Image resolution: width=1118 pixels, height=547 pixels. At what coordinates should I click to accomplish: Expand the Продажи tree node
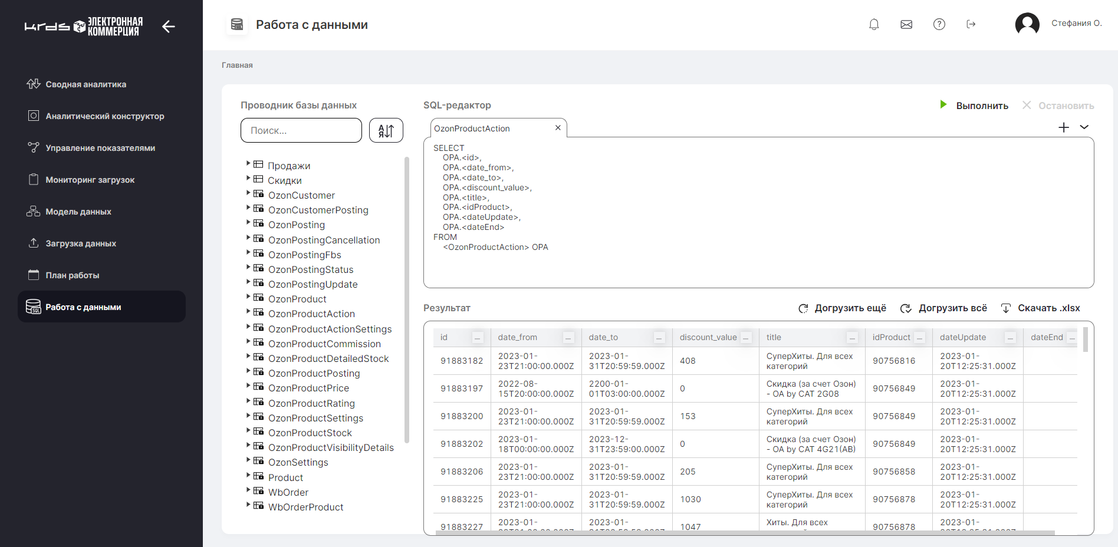point(248,163)
